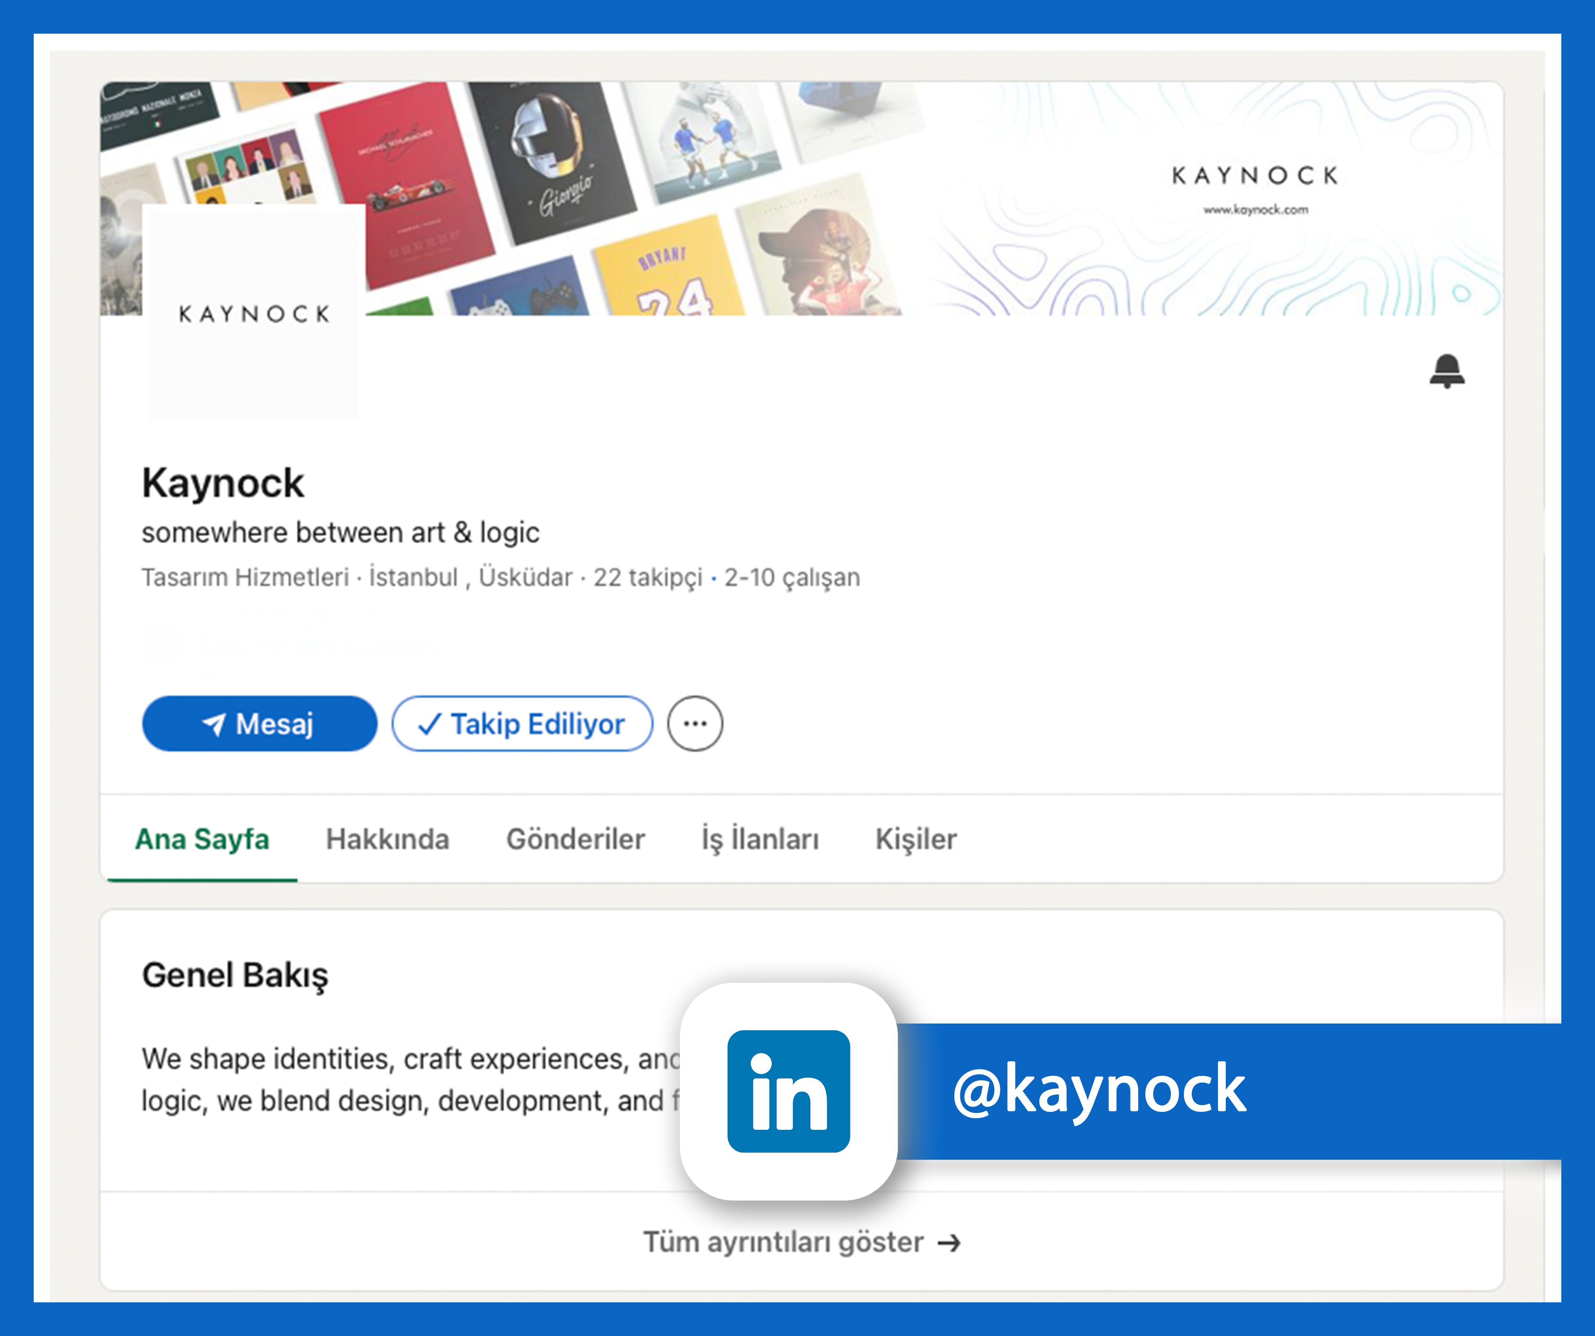Click the paper plane icon on Mesaj
The image size is (1595, 1336).
pyautogui.click(x=214, y=724)
